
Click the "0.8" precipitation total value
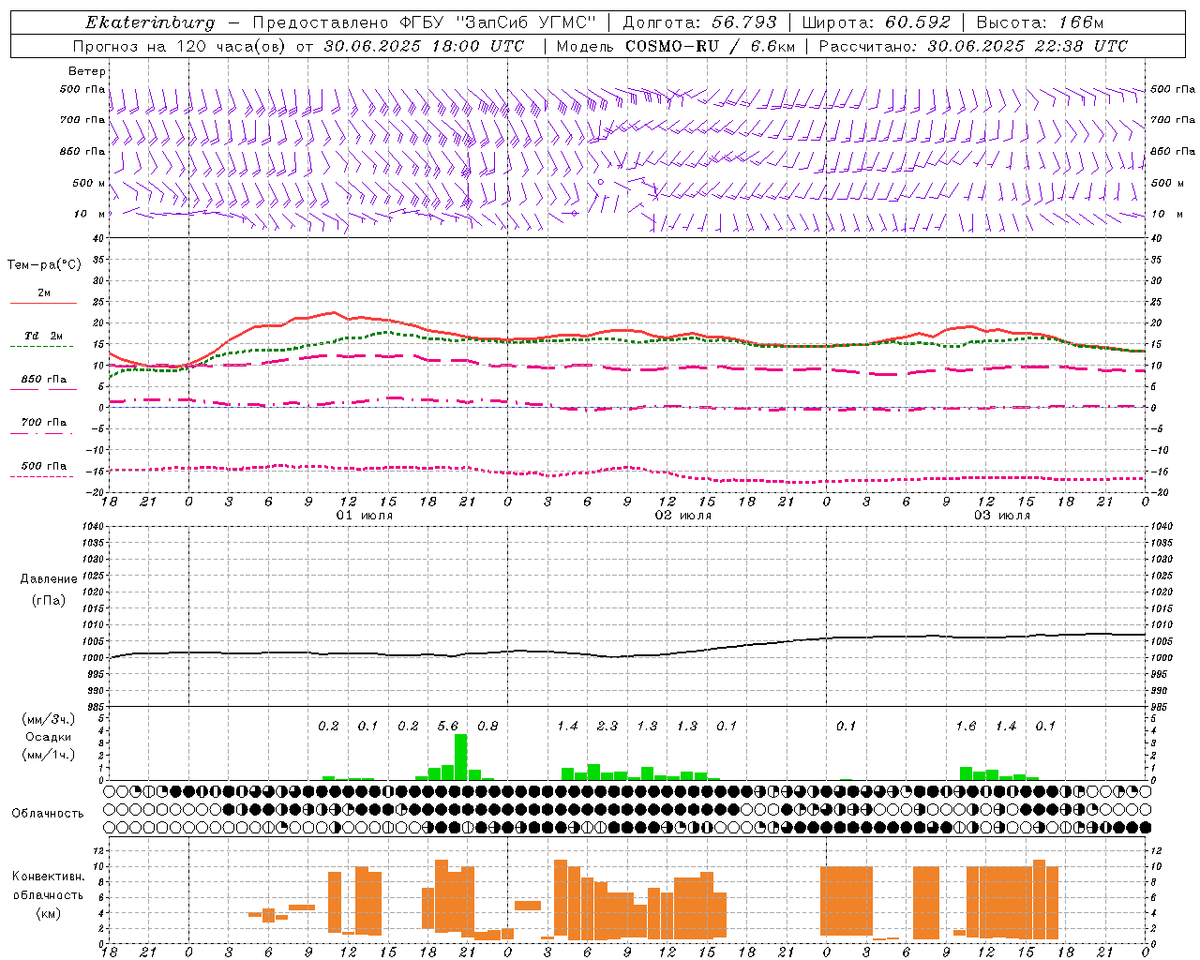(x=487, y=726)
